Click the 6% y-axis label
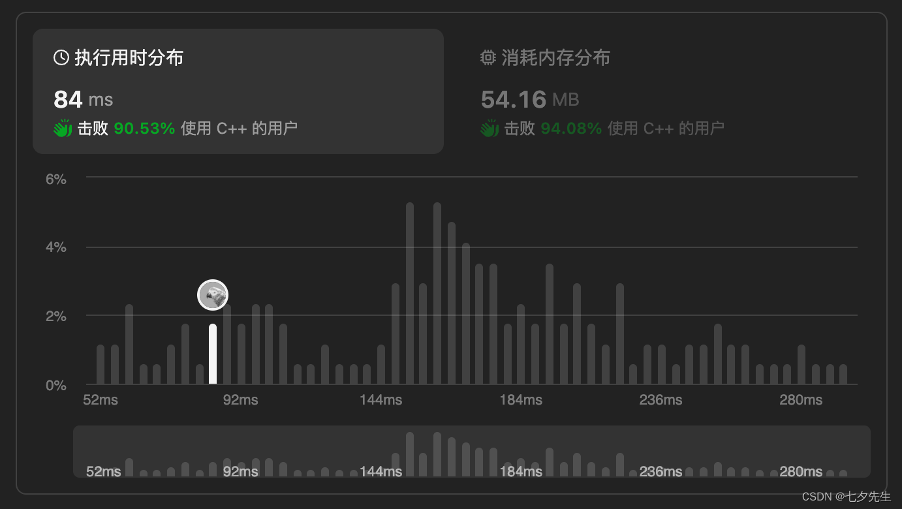Screen dimensions: 902x509 click(x=55, y=179)
